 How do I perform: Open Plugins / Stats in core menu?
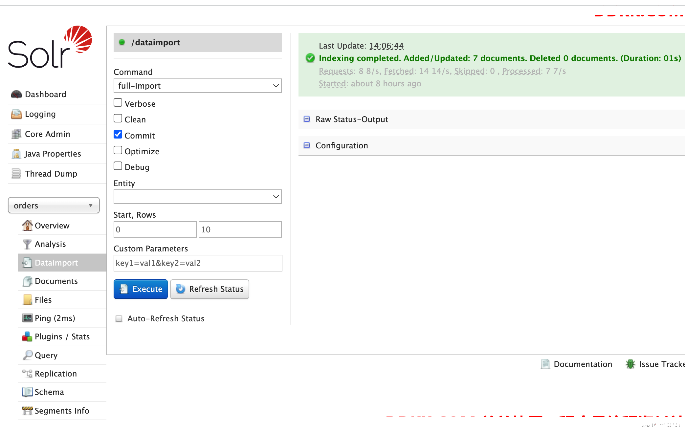coord(62,336)
